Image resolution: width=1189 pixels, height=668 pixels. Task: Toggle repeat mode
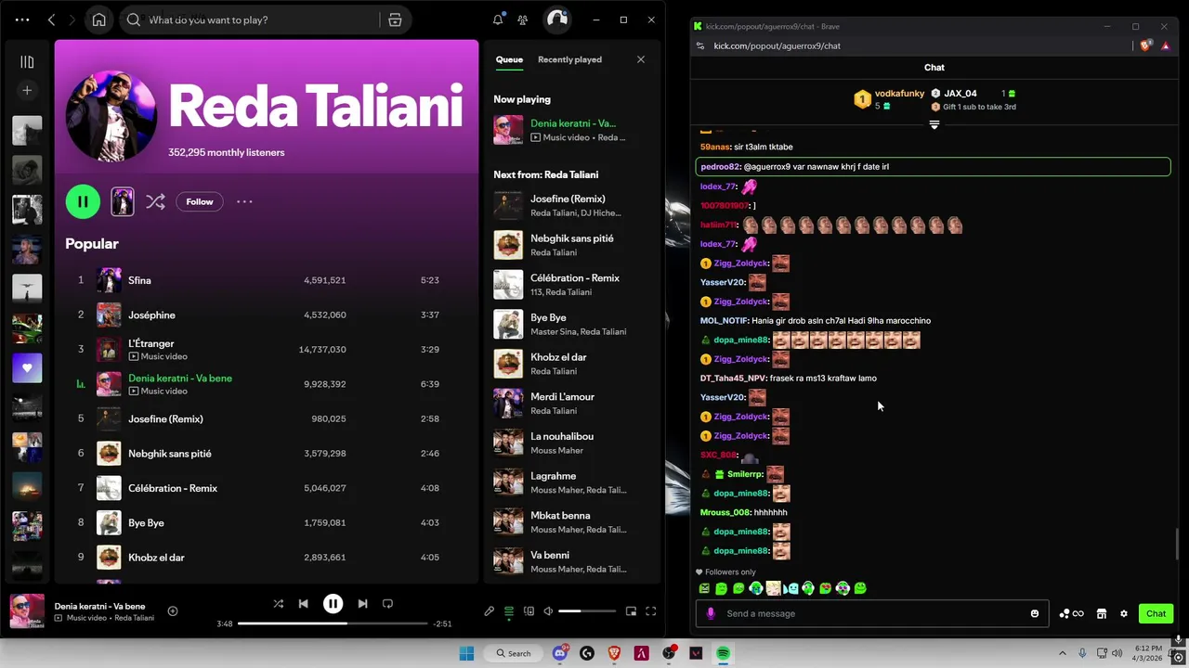coord(387,603)
